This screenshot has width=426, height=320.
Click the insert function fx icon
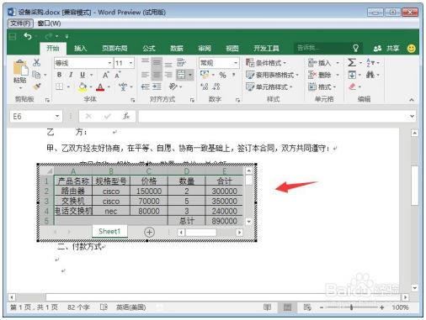click(x=126, y=116)
